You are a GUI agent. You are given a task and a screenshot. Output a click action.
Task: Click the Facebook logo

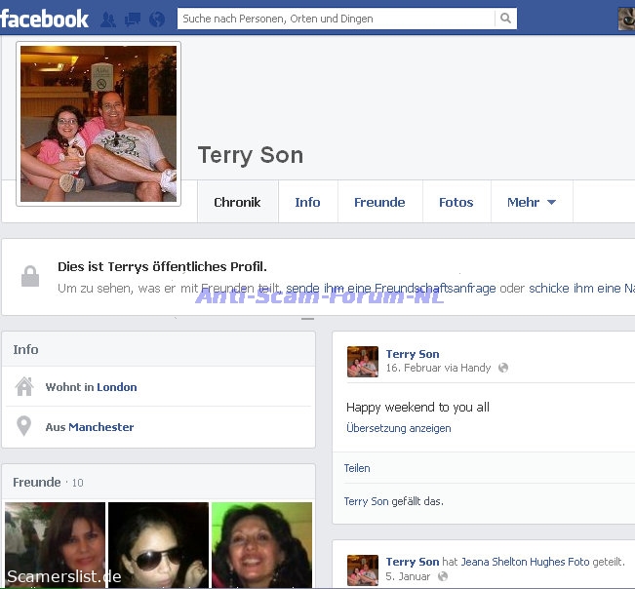(x=45, y=18)
